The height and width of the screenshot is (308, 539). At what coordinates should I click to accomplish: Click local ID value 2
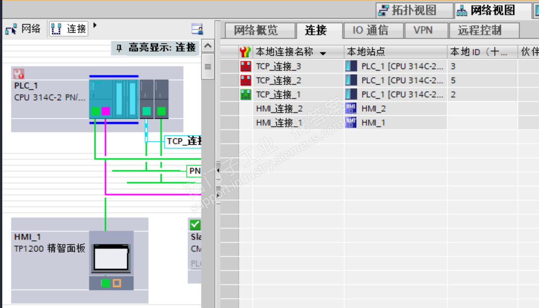click(x=453, y=94)
